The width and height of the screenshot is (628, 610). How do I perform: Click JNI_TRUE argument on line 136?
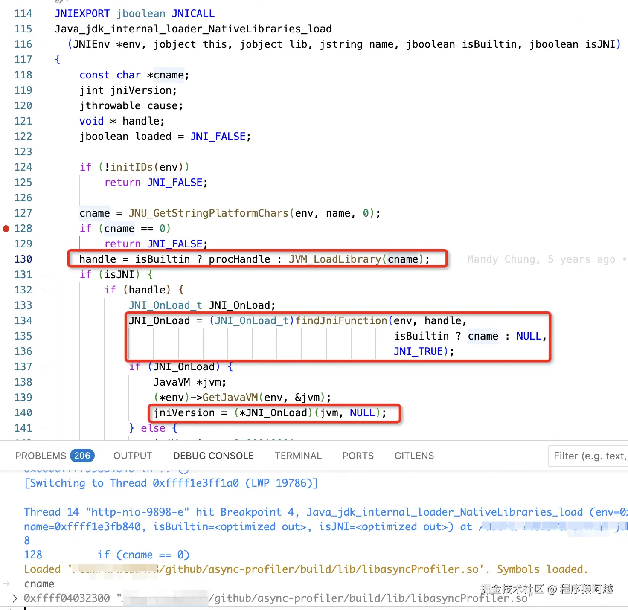click(x=418, y=351)
